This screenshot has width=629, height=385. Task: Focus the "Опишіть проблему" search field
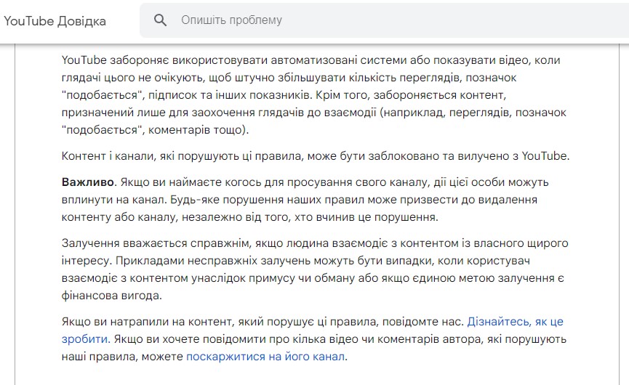pos(384,20)
